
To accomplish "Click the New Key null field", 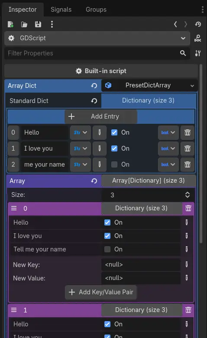I will click(x=141, y=264).
